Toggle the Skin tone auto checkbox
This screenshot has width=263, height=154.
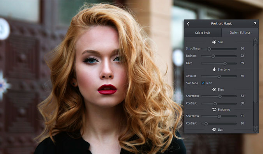tap(203, 83)
